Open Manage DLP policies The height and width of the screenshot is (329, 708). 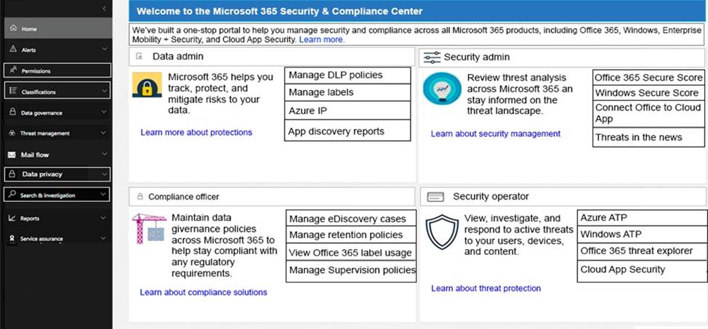347,76
